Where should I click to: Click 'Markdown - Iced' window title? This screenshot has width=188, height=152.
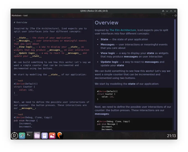pos(20,15)
